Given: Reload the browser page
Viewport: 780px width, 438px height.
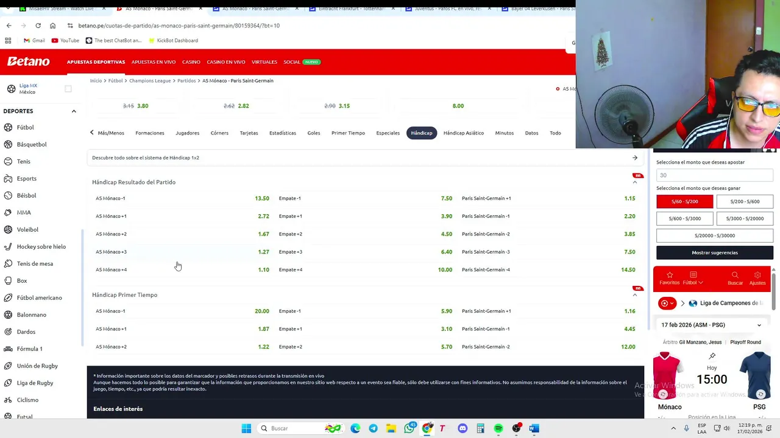Looking at the screenshot, I should [x=38, y=26].
